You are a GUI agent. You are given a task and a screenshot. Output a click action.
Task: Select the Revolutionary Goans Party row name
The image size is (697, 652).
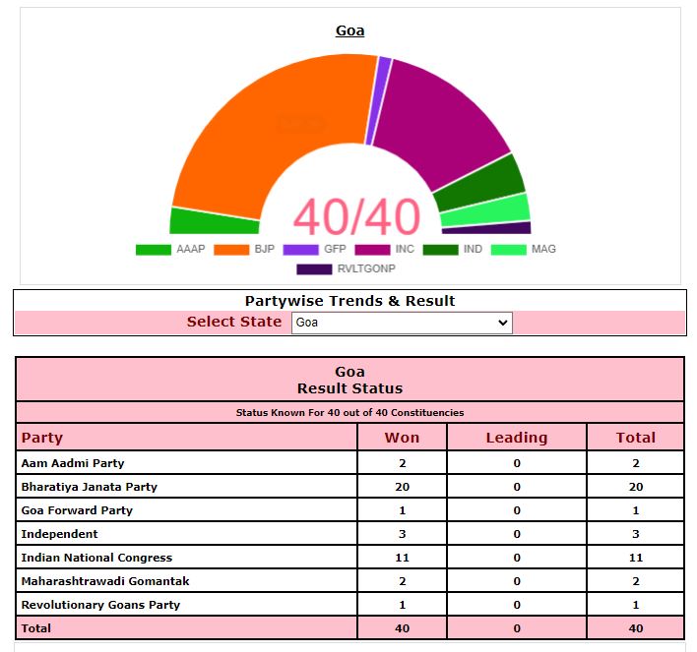coord(100,605)
